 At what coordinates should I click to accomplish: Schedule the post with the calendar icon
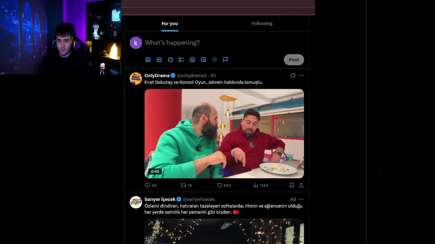204,60
